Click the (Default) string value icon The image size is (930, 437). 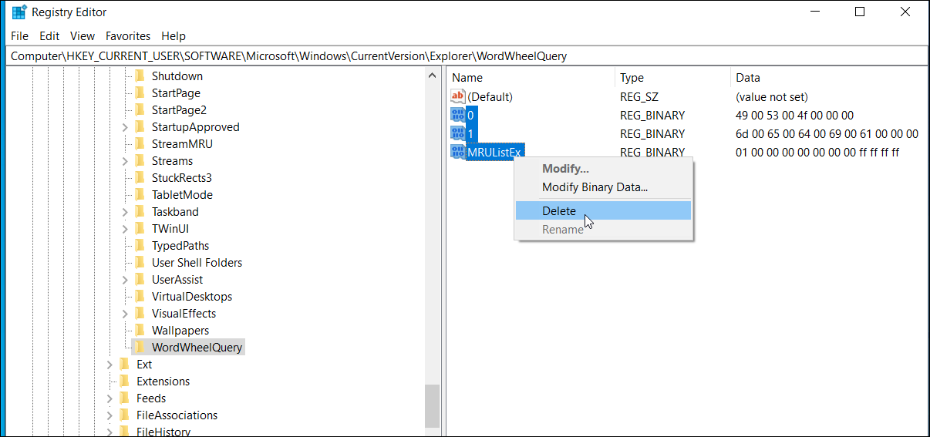458,96
